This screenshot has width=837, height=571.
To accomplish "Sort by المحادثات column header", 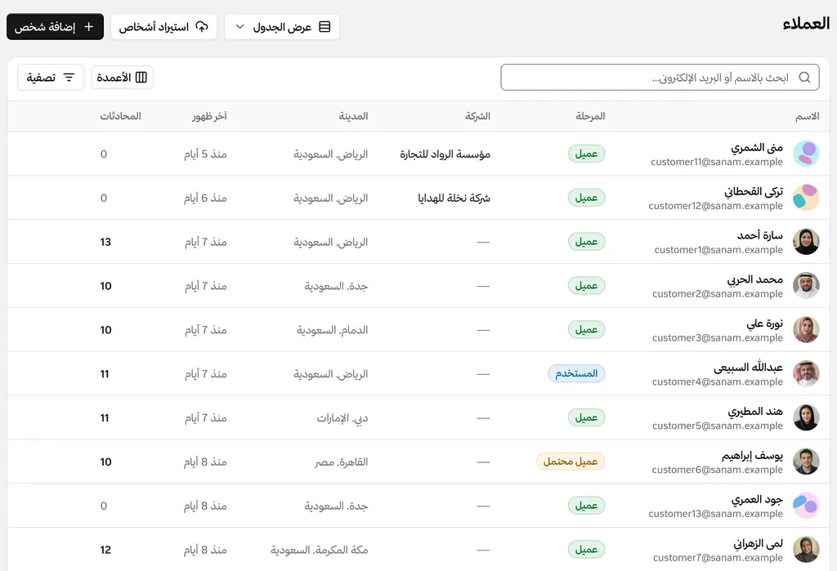I will coord(121,116).
